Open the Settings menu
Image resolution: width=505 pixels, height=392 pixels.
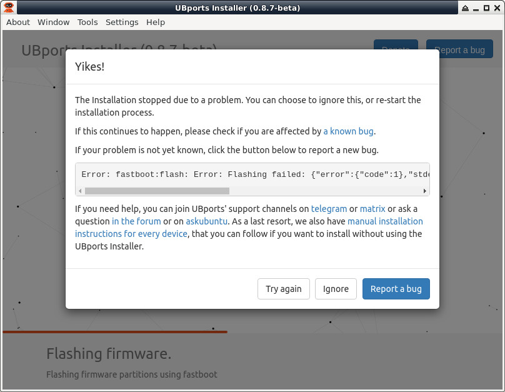122,23
